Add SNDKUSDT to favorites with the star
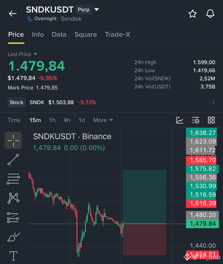This screenshot has width=223, height=264. (192, 14)
